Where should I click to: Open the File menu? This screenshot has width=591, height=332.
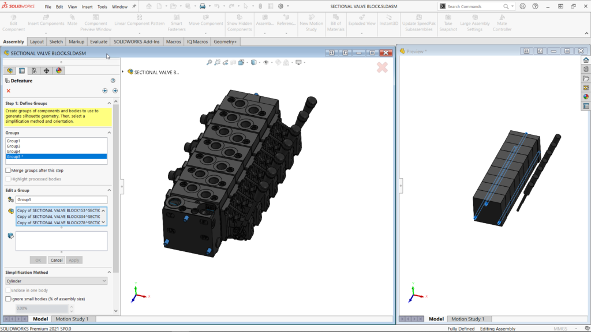pos(48,7)
